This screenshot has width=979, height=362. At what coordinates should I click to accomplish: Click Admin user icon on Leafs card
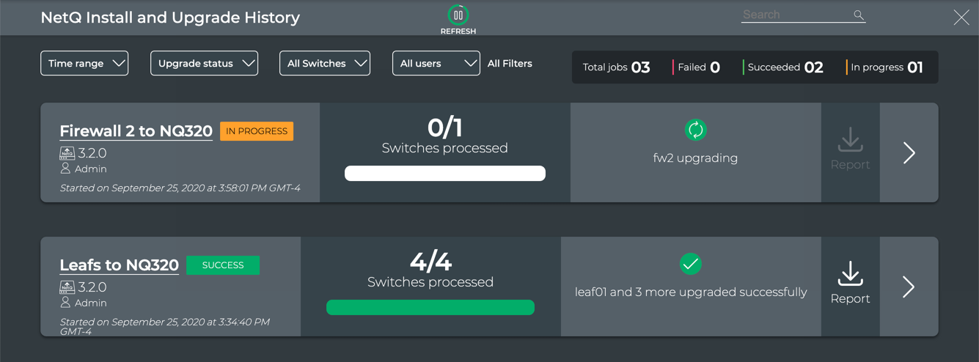[65, 303]
